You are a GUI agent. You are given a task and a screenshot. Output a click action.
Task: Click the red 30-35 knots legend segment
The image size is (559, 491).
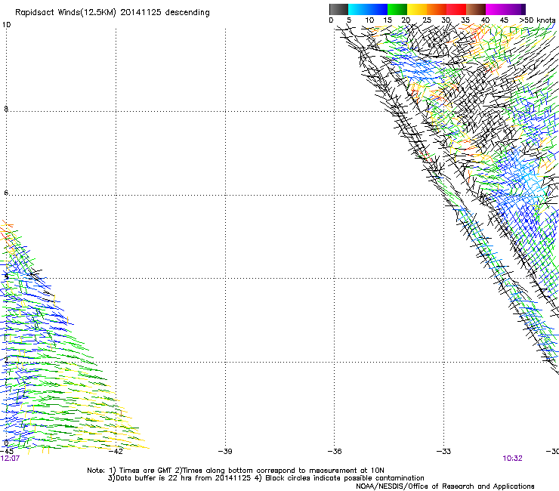pyautogui.click(x=456, y=9)
